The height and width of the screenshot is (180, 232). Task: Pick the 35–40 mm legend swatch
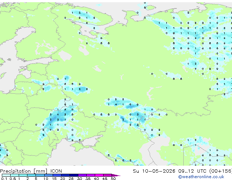point(90,175)
